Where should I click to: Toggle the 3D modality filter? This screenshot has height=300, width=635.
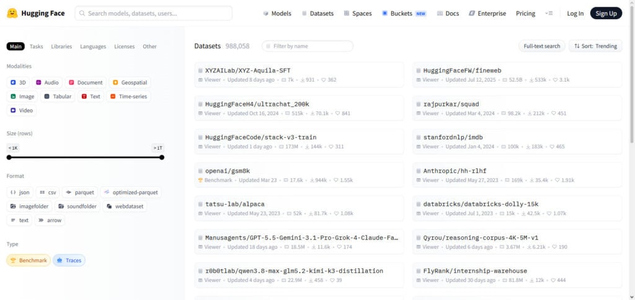click(18, 82)
